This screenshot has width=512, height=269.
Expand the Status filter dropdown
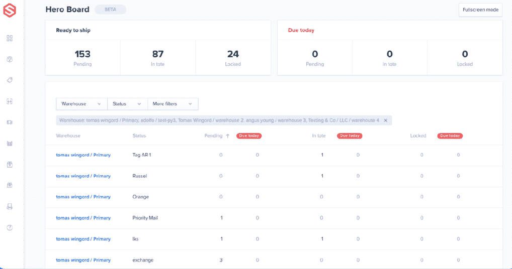(127, 104)
